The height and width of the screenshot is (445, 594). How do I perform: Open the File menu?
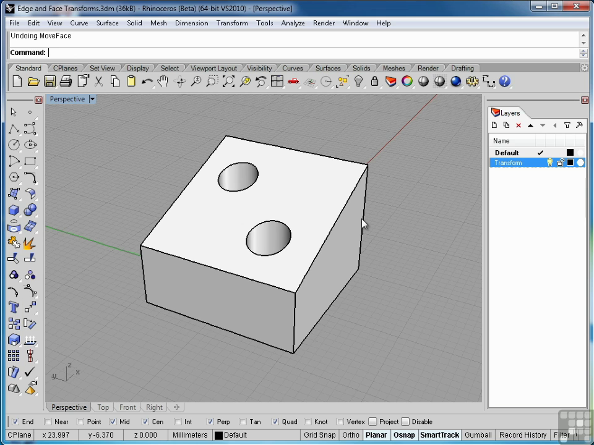pyautogui.click(x=14, y=23)
